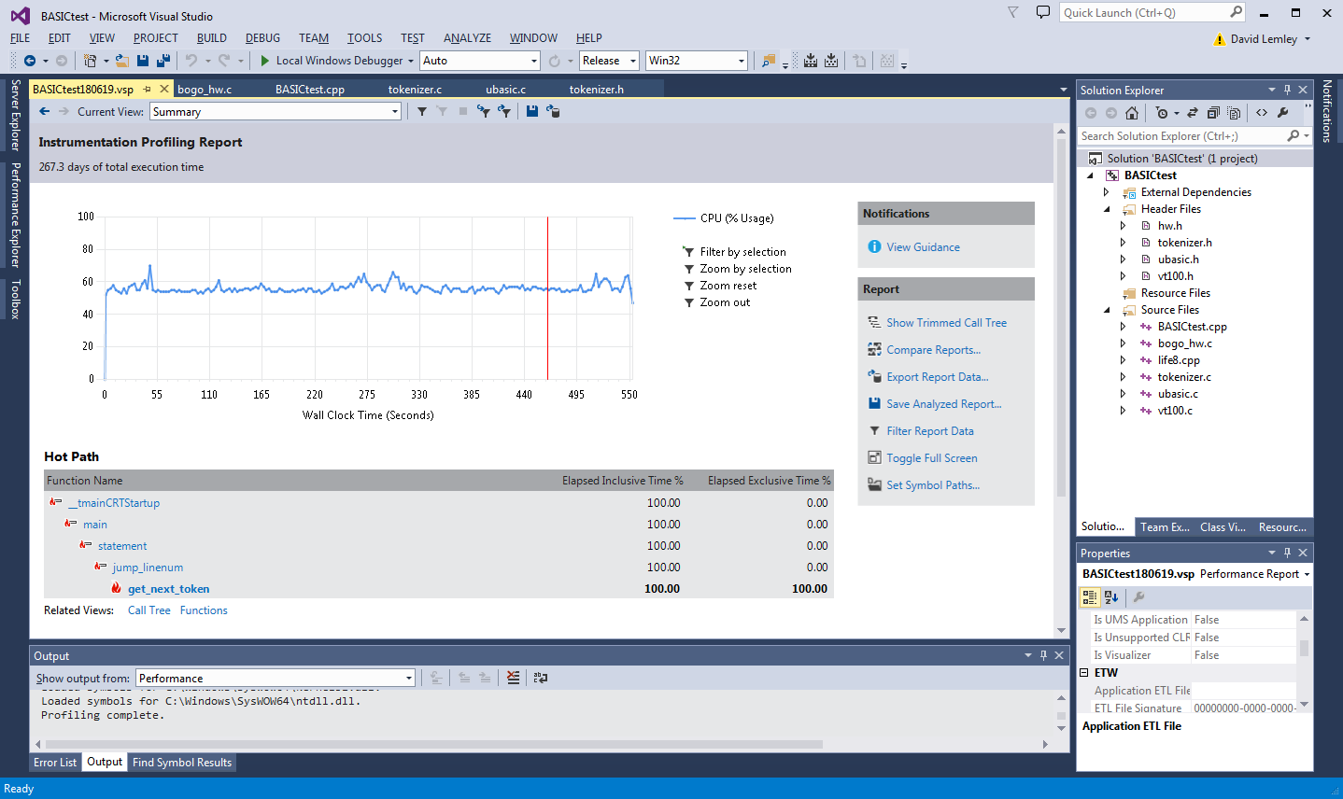
Task: Open the TOOLS menu
Action: [x=364, y=38]
